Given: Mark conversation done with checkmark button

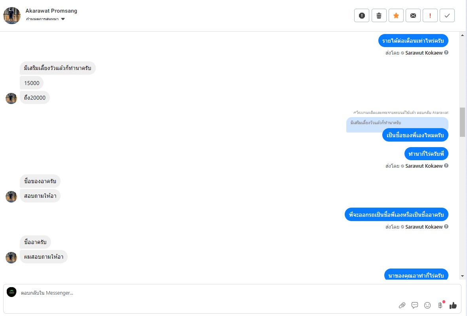Looking at the screenshot, I should pos(447,15).
